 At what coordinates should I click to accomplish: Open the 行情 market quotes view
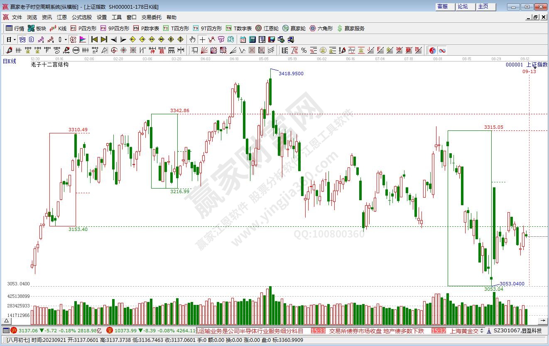coord(15,28)
